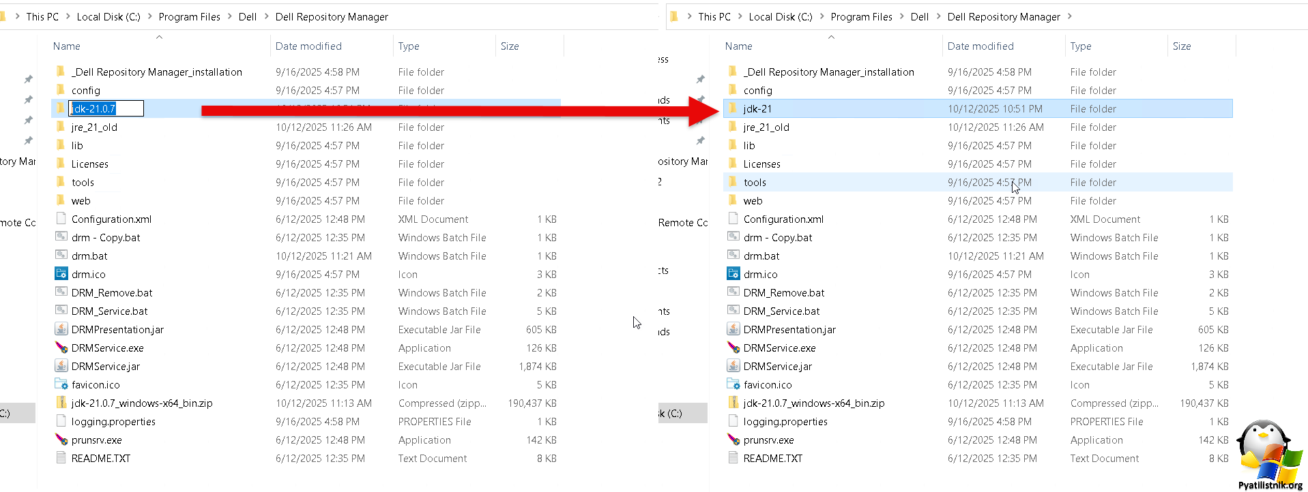Image resolution: width=1308 pixels, height=492 pixels.
Task: Expand chevron after Dell Repository Manager in right address bar
Action: pyautogui.click(x=1069, y=16)
